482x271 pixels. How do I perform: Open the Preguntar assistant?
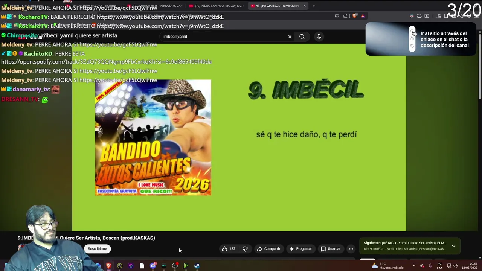click(300, 249)
